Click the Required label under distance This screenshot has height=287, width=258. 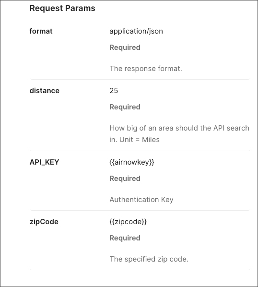(125, 107)
